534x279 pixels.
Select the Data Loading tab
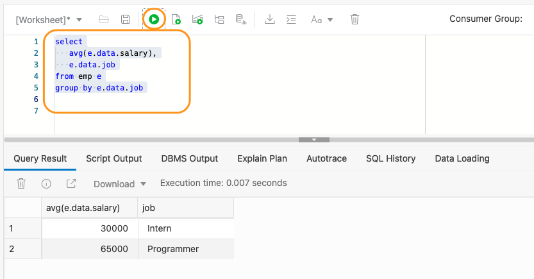click(x=462, y=158)
